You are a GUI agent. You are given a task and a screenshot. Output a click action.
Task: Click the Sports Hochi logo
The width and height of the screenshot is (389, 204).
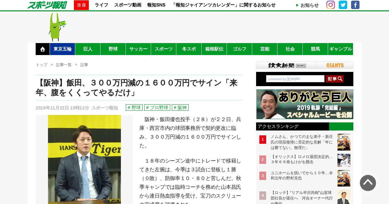pyautogui.click(x=47, y=5)
